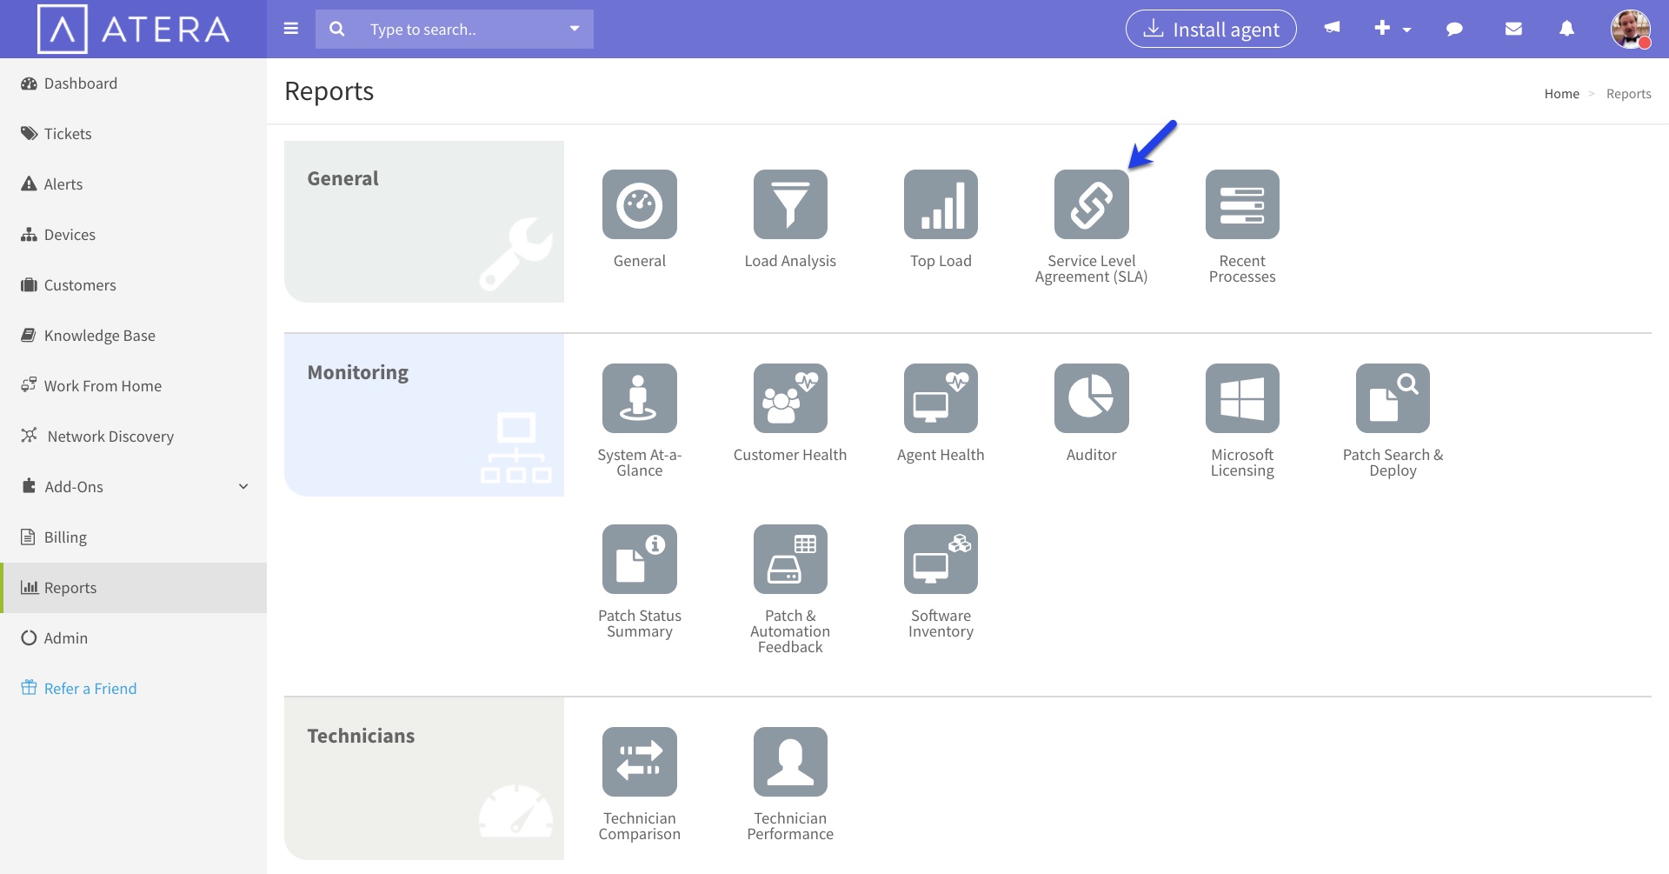Open the plus quick-add dropdown
The height and width of the screenshot is (874, 1669).
[x=1392, y=29]
